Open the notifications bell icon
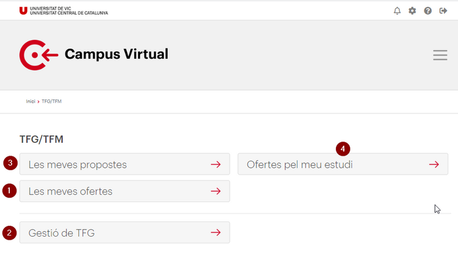Viewport: 458px width, 255px height. point(397,11)
